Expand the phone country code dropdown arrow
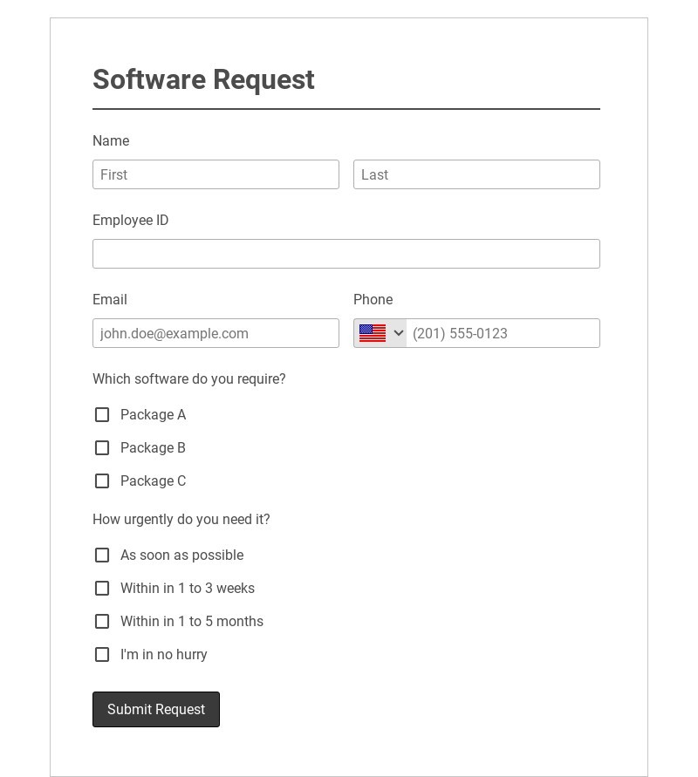The width and height of the screenshot is (698, 777). click(x=399, y=333)
